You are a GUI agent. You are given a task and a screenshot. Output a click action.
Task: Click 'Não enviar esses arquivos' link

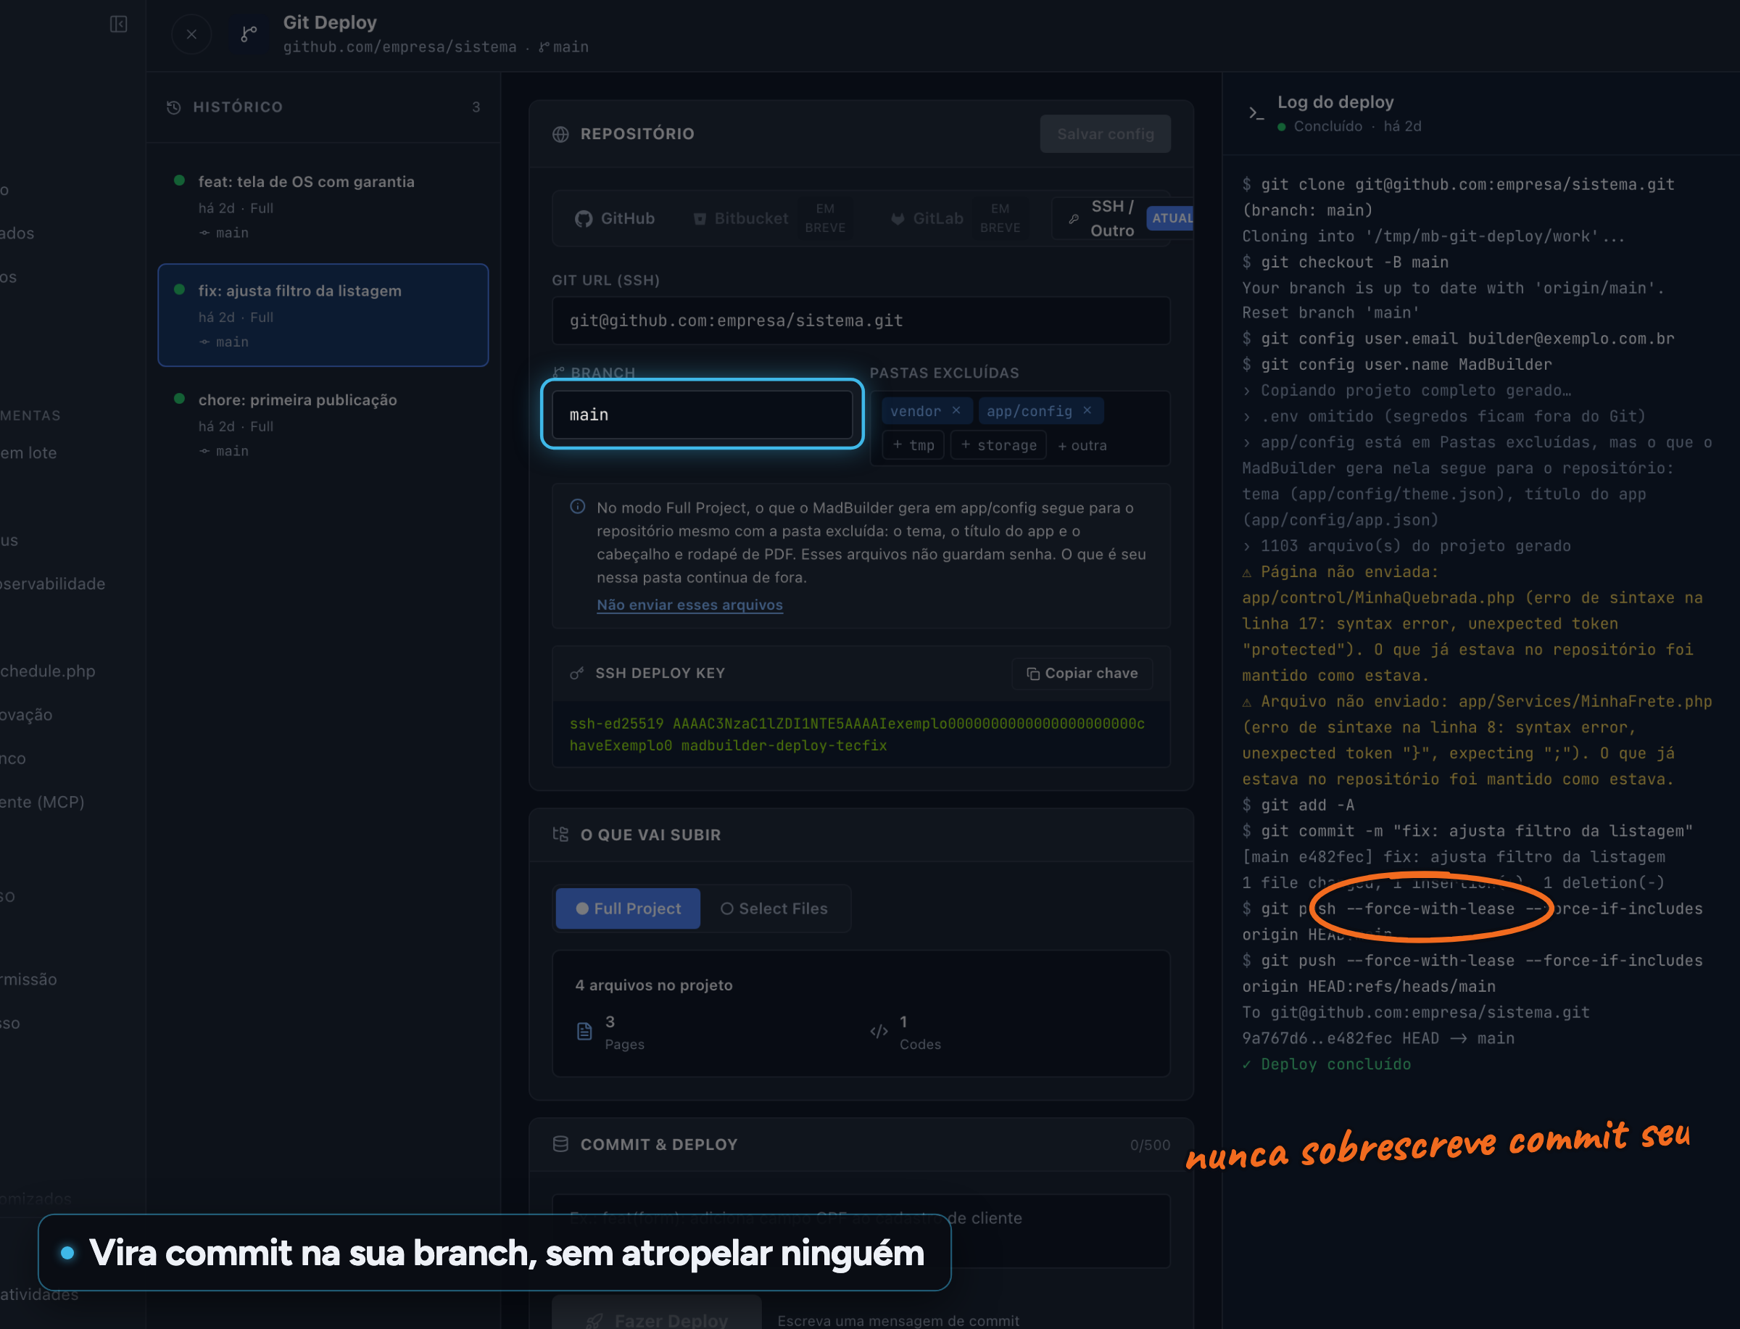click(689, 605)
